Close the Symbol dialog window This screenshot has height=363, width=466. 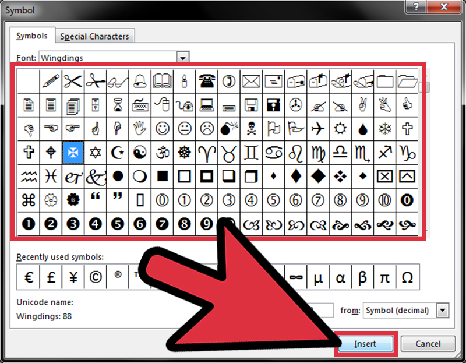(444, 6)
